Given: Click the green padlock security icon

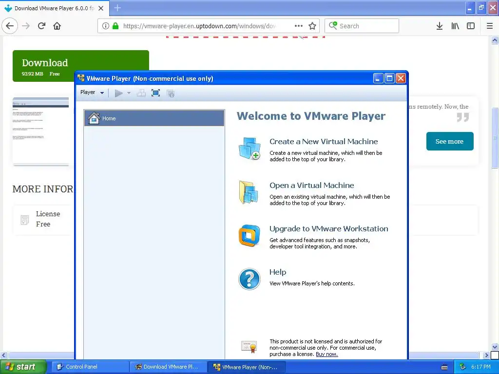Looking at the screenshot, I should coord(115,26).
